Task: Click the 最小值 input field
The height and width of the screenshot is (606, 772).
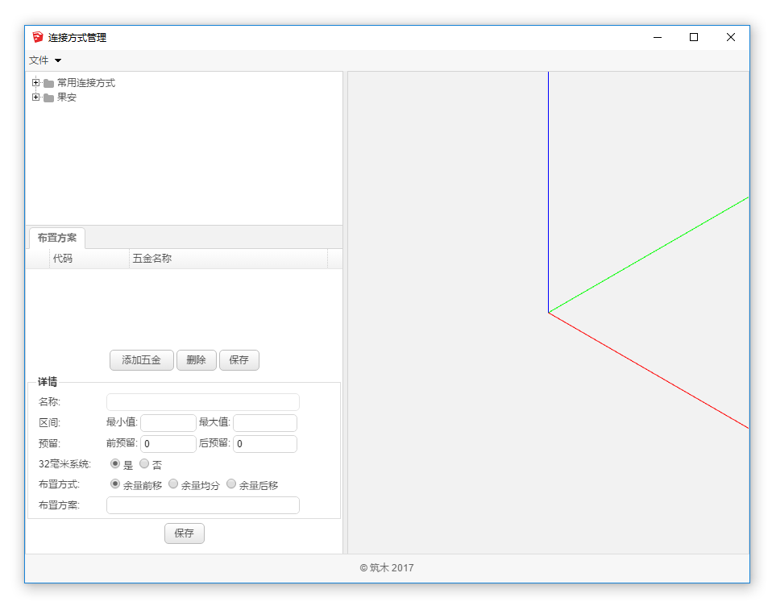Action: coord(168,423)
